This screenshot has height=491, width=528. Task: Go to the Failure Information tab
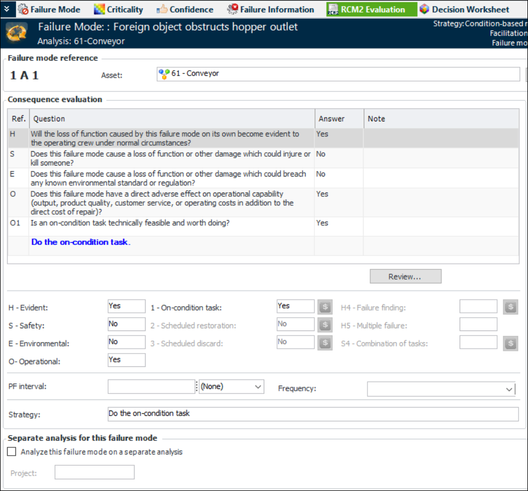(271, 9)
